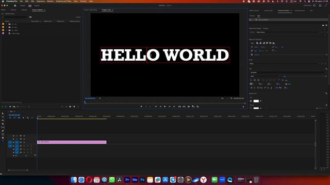Image resolution: width=330 pixels, height=185 pixels.
Task: Click the stroke color swatch
Action: (x=256, y=108)
